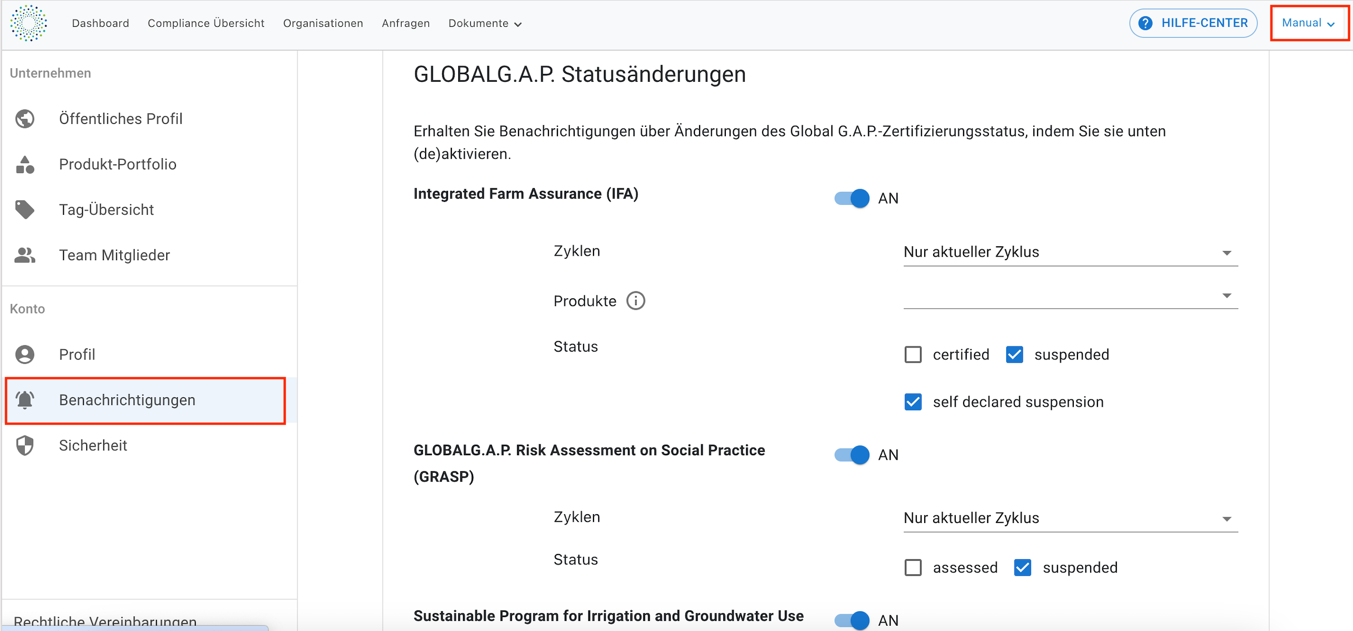The image size is (1353, 631).
Task: Click the shield icon beside Sicherheit
Action: point(25,446)
